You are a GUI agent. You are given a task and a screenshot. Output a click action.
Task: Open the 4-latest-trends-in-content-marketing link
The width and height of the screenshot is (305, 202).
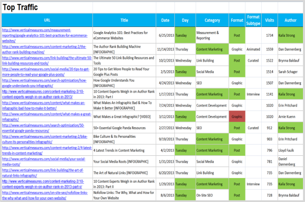47,151
